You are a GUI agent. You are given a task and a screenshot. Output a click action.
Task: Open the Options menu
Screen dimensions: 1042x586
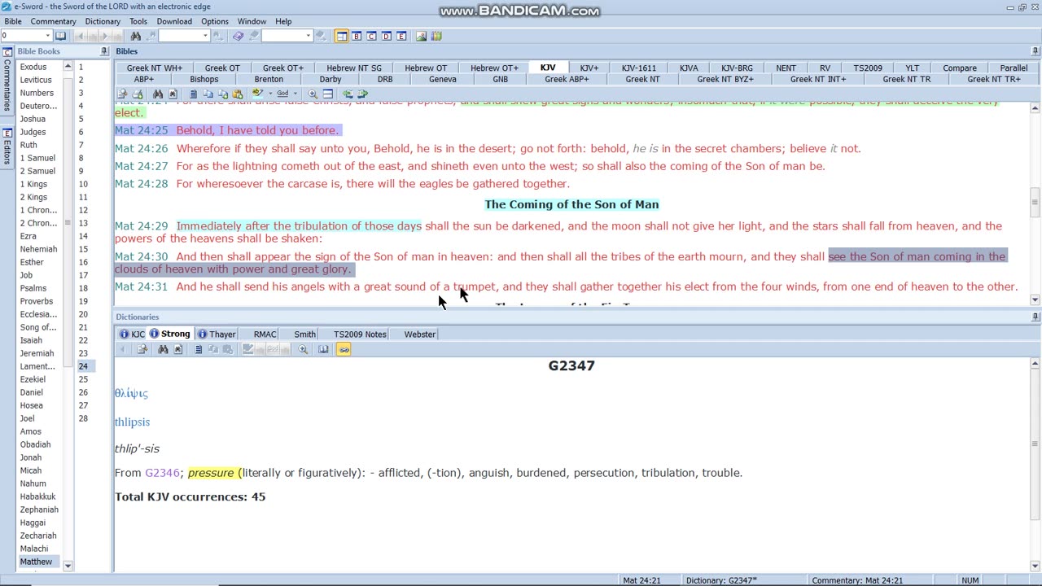pos(215,21)
